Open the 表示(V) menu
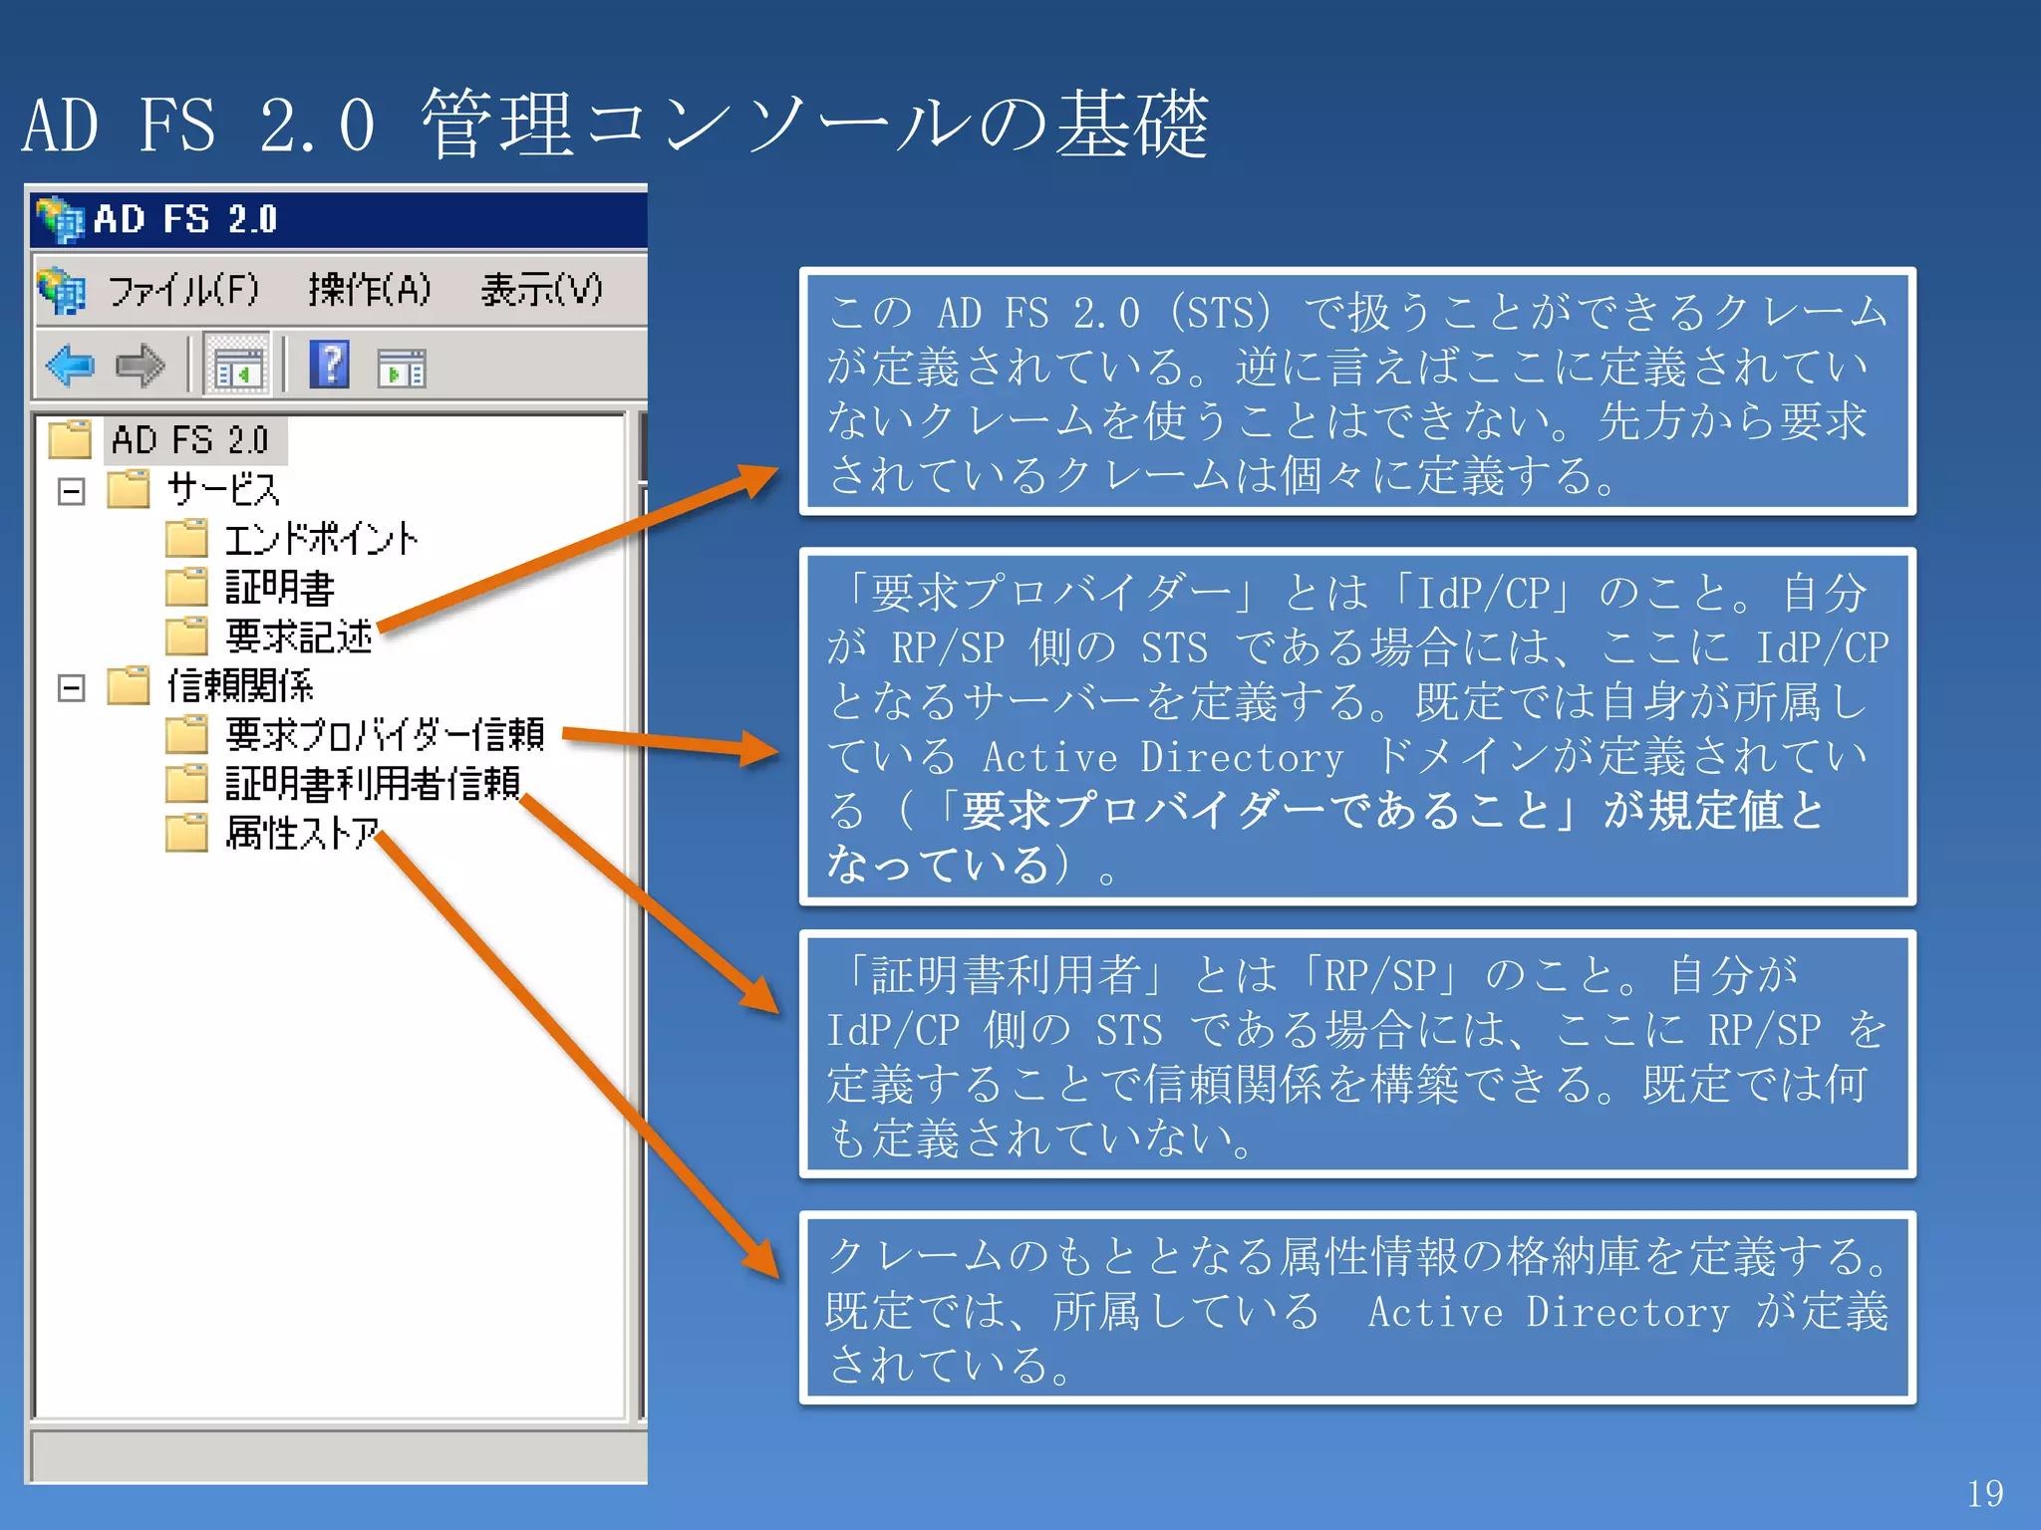The image size is (2041, 1530). coord(541,291)
